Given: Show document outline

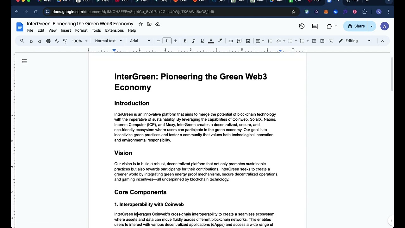Looking at the screenshot, I should [x=24, y=61].
